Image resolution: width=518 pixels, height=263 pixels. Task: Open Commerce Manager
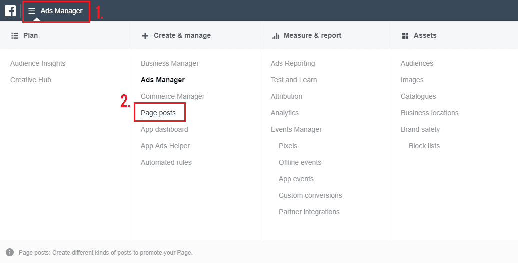click(x=173, y=96)
